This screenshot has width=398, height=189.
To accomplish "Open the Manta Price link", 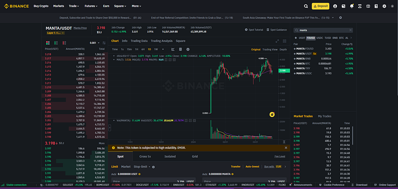I will [80, 28].
